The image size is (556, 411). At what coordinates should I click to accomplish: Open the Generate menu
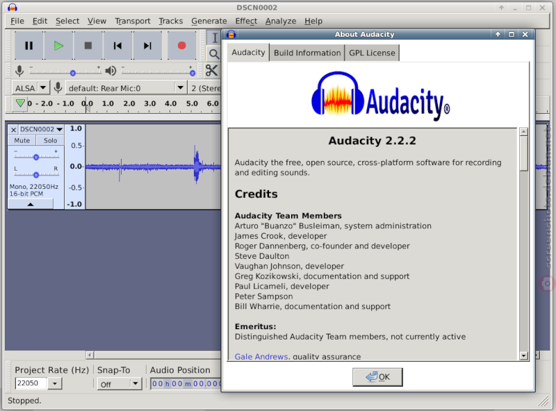click(x=209, y=22)
